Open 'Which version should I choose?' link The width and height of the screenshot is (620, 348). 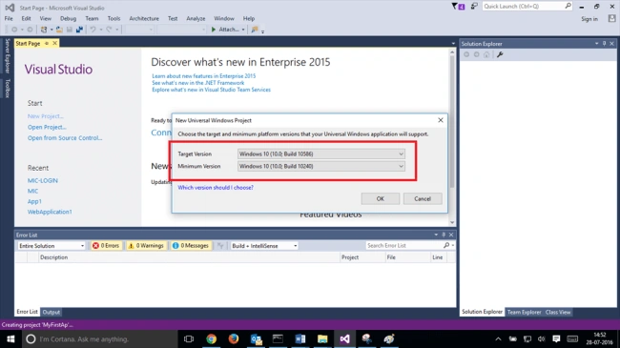click(x=216, y=188)
